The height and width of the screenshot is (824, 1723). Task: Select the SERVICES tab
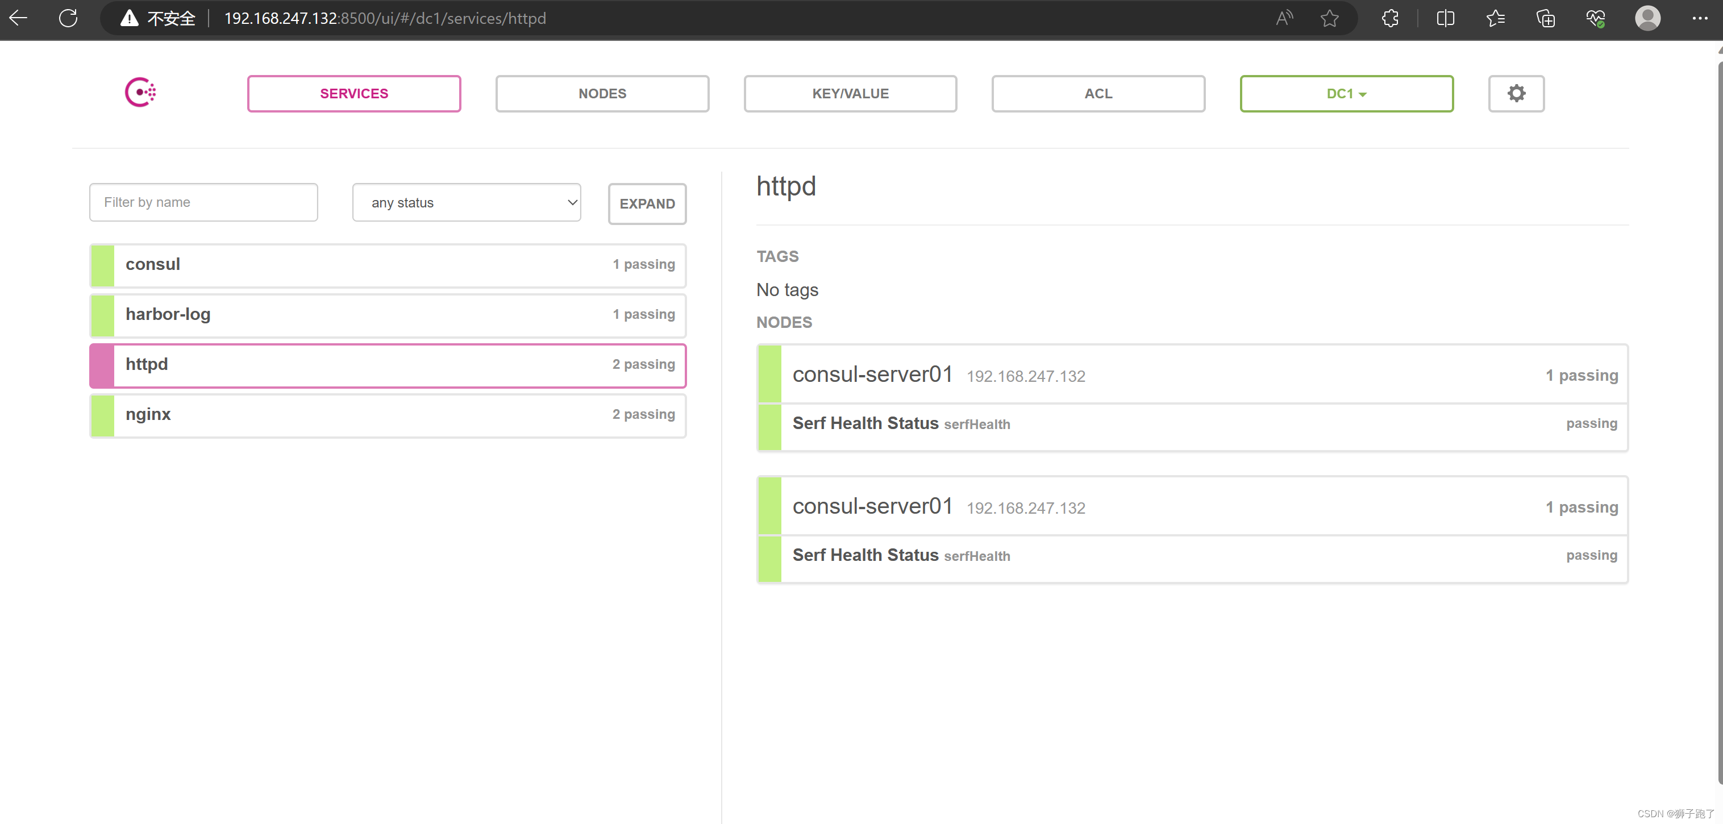coord(354,93)
